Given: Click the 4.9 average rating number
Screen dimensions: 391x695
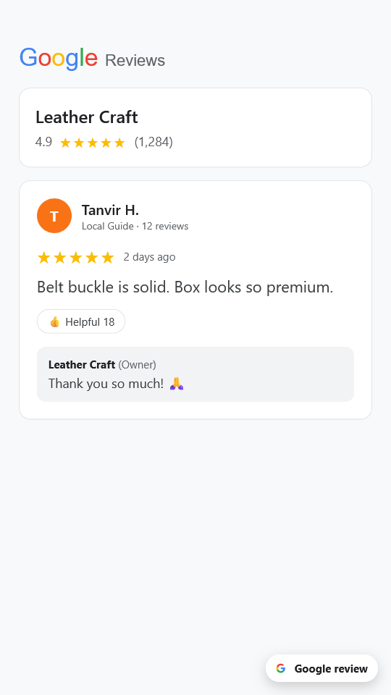Looking at the screenshot, I should [44, 143].
